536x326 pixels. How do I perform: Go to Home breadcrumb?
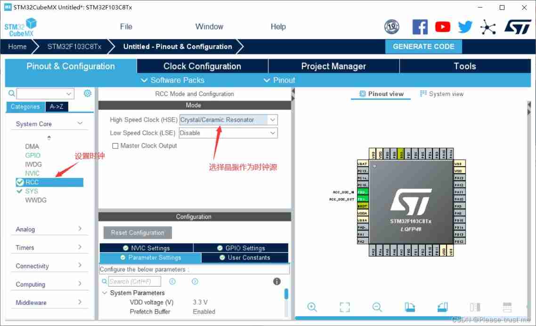click(17, 47)
